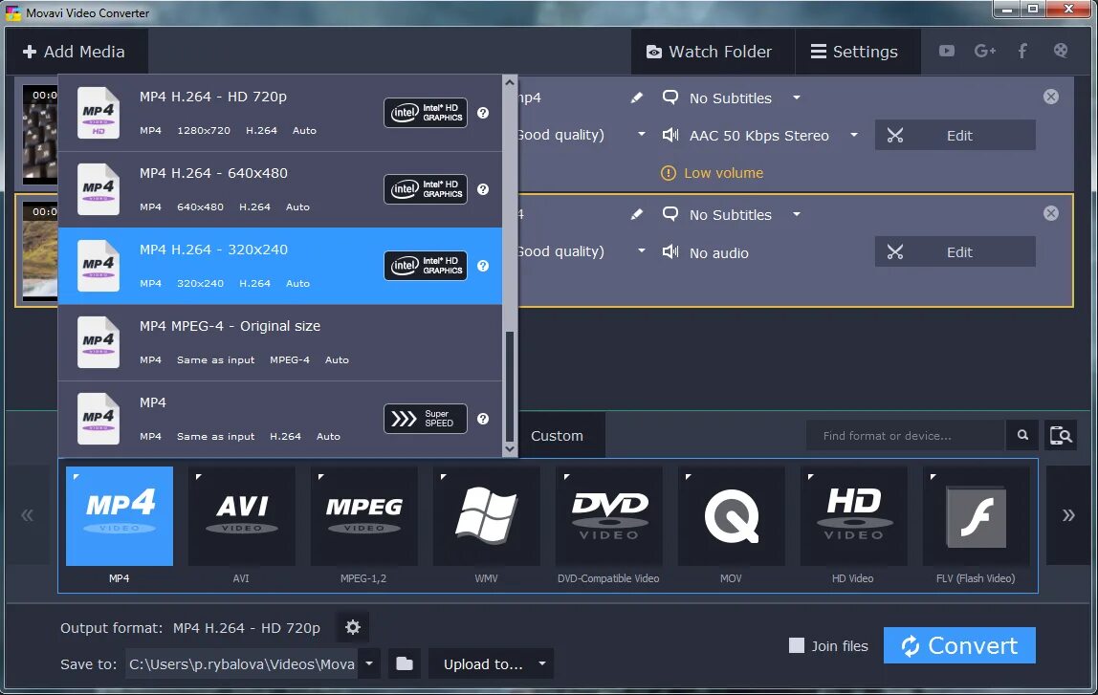1098x695 pixels.
Task: Click the help lifebuoy icon at top right
Action: (1061, 51)
